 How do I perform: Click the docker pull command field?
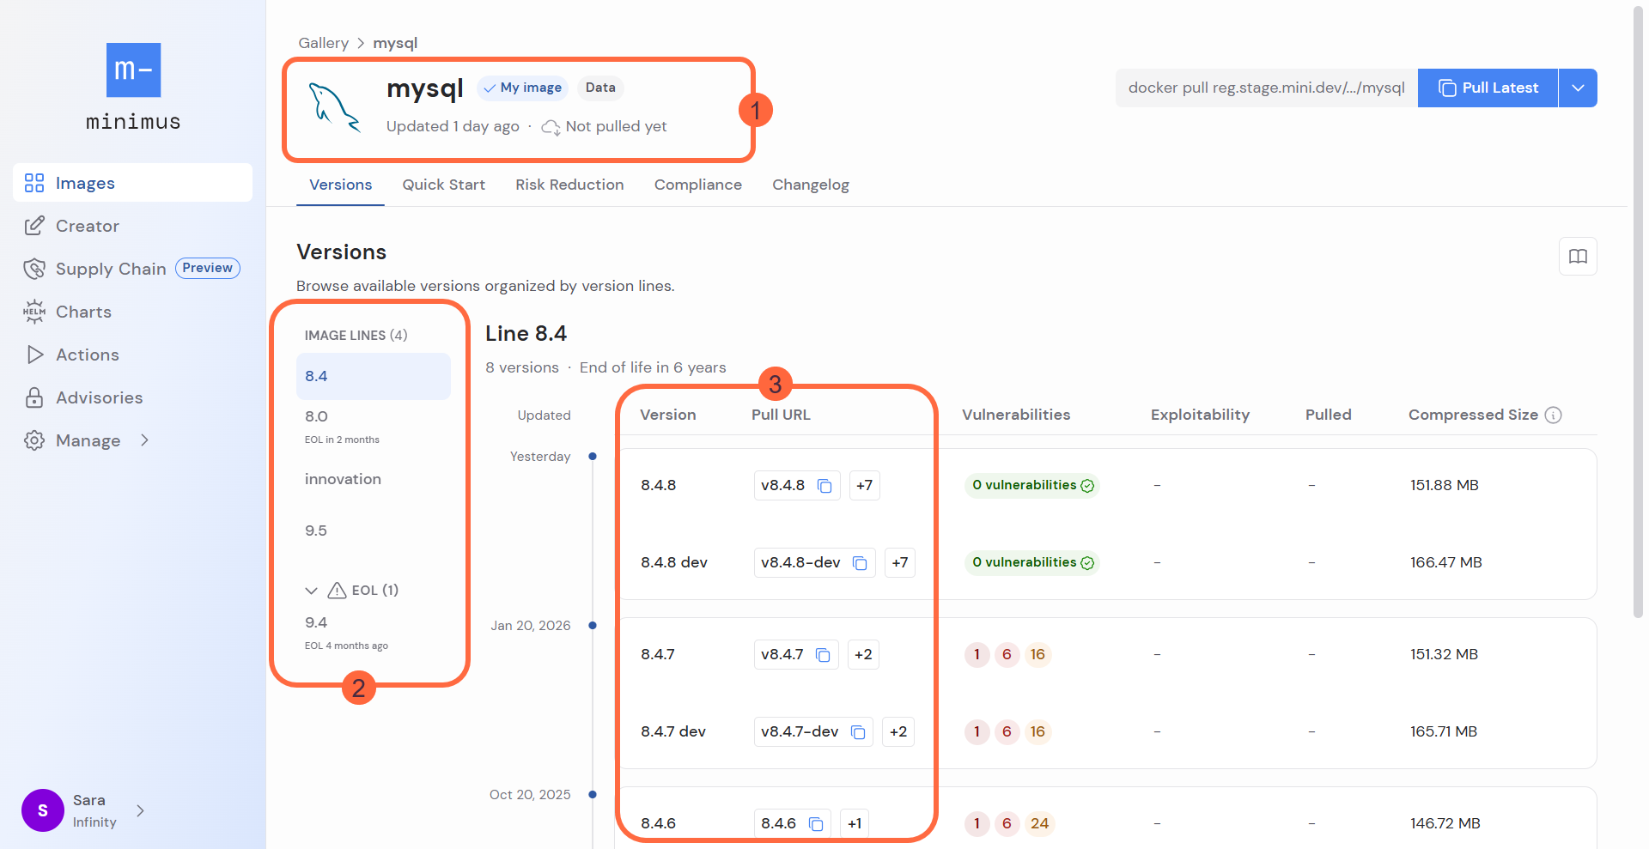pos(1266,88)
